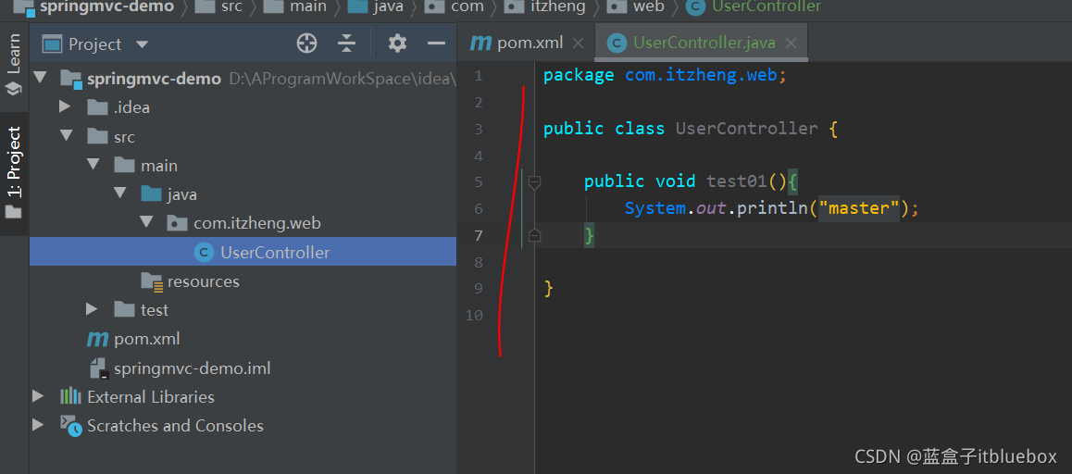This screenshot has height=474, width=1072.
Task: Expand Scratches and Consoles arrow
Action: pyautogui.click(x=38, y=425)
